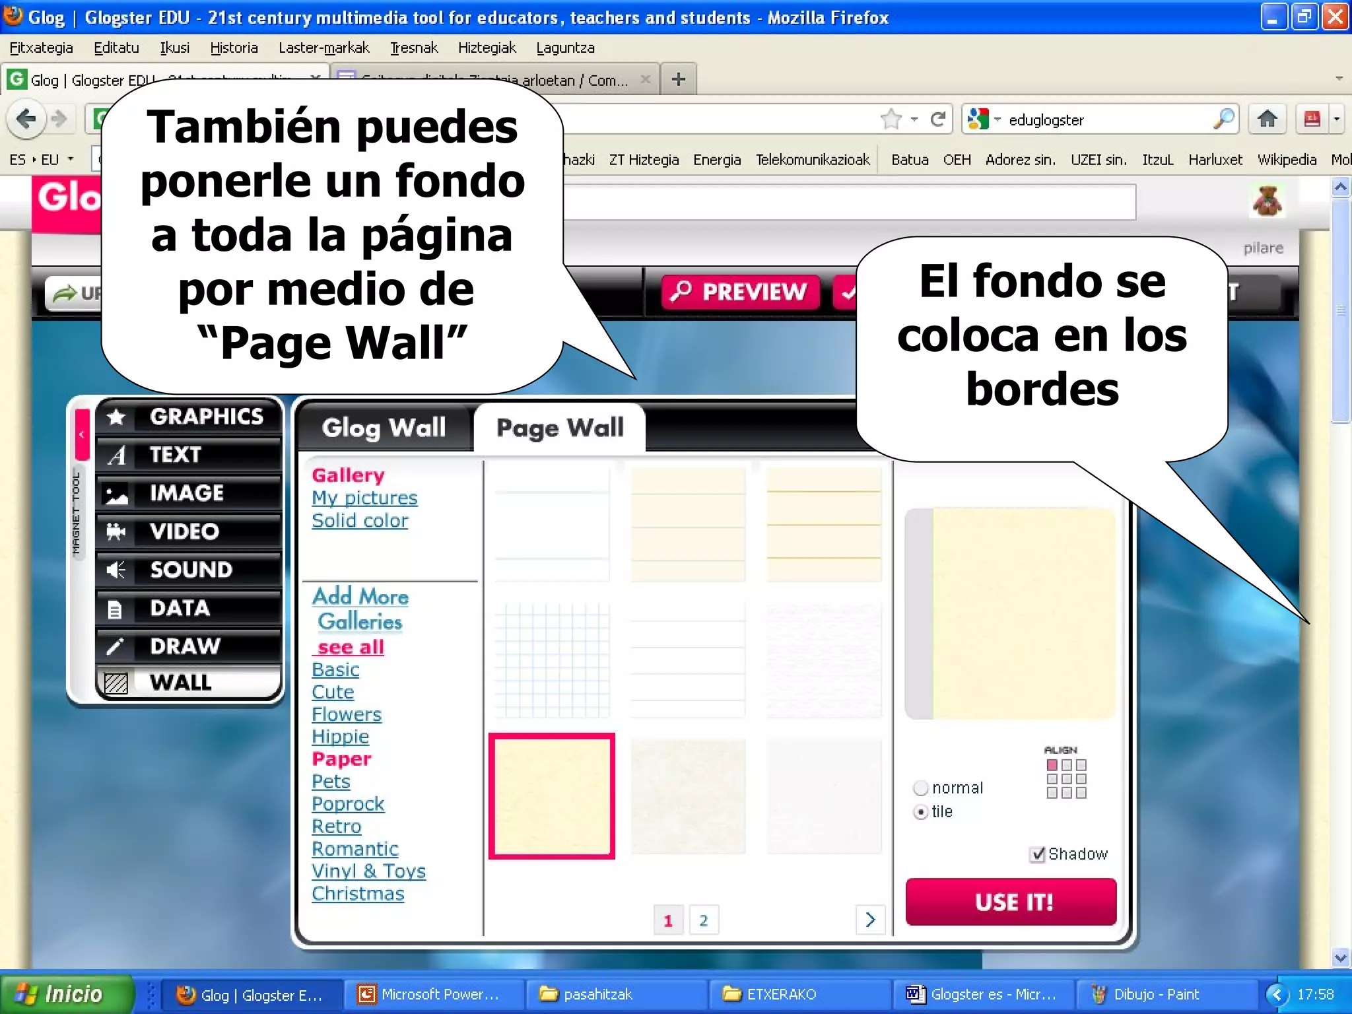Open Microsoft PowerPoint taskbar item

pos(434,994)
